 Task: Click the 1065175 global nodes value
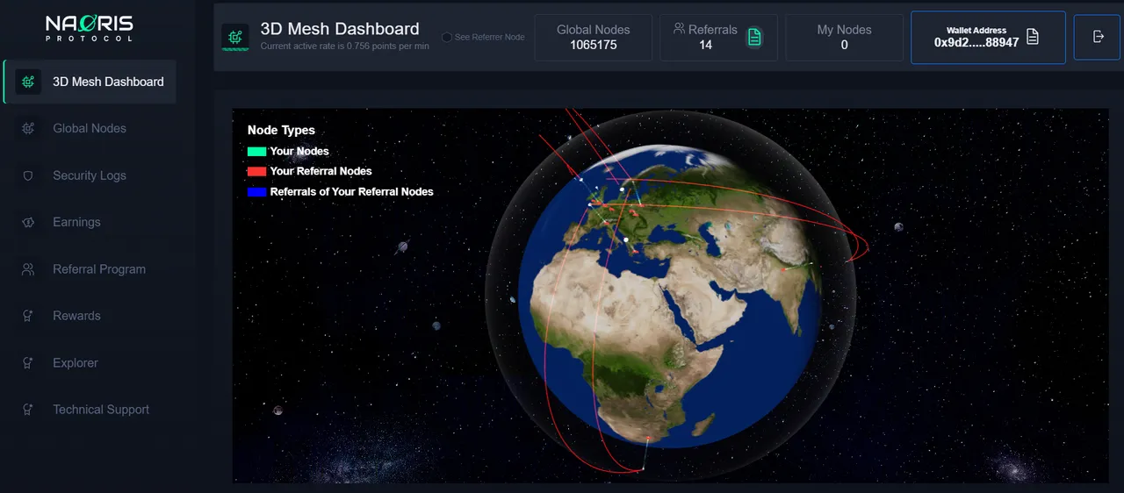pyautogui.click(x=594, y=45)
